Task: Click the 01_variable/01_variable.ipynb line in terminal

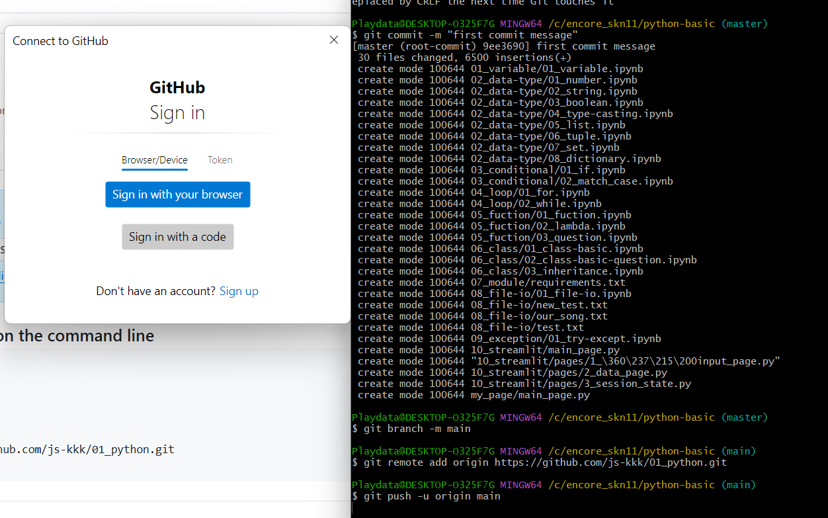Action: pos(501,69)
